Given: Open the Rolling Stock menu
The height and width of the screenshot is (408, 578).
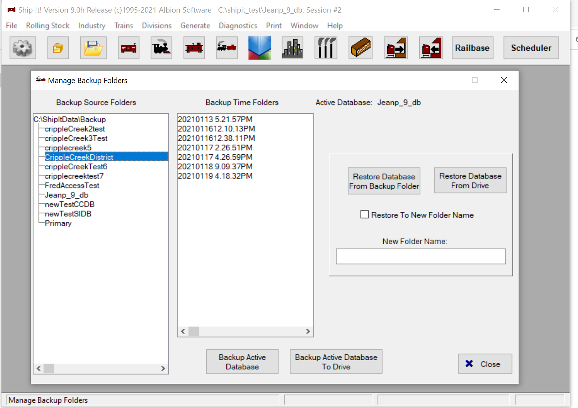Looking at the screenshot, I should [x=48, y=26].
